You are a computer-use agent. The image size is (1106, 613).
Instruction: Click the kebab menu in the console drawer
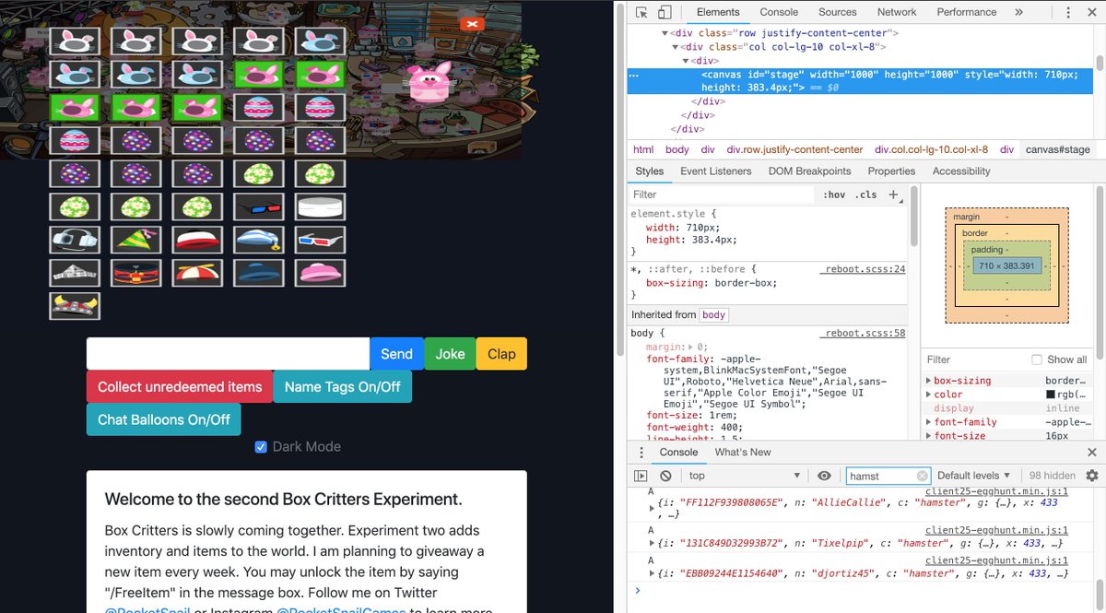tap(642, 452)
